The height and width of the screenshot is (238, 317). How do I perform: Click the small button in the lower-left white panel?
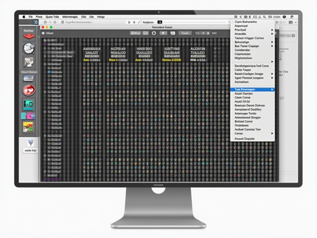[29, 150]
